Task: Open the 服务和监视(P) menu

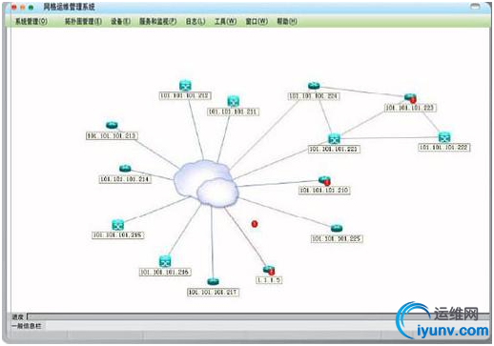Action: (x=157, y=21)
